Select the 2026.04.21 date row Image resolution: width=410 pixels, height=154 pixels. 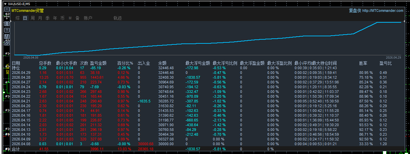coord(21,101)
